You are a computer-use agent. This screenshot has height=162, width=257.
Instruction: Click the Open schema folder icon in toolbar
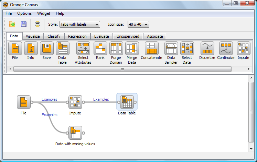tap(12, 24)
